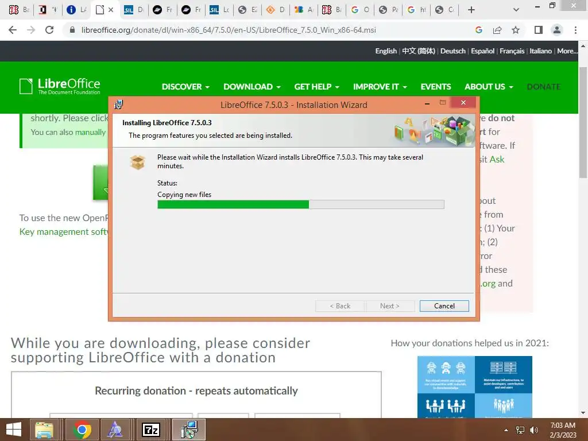Open Chrome three-dot menu
The width and height of the screenshot is (588, 441).
(x=575, y=30)
